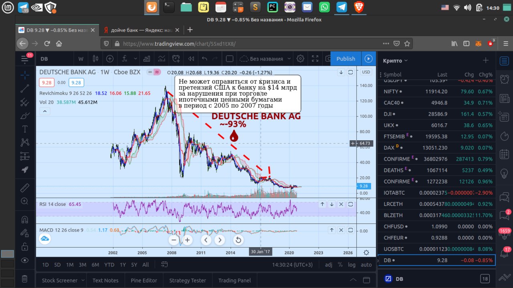
Task: Set the time range to All
Action: click(x=145, y=264)
